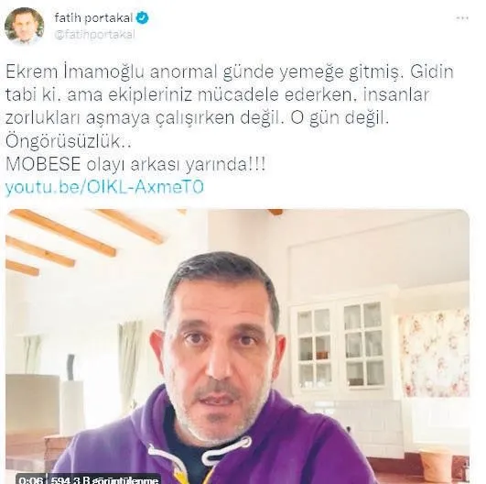Click the blue verified badge
The image size is (486, 484).
click(143, 17)
